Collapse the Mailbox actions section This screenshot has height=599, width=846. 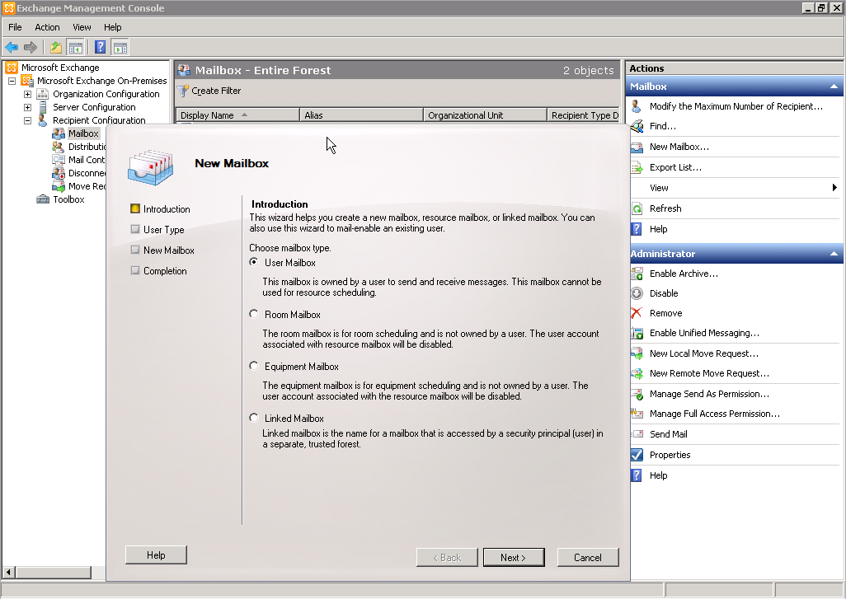[834, 87]
